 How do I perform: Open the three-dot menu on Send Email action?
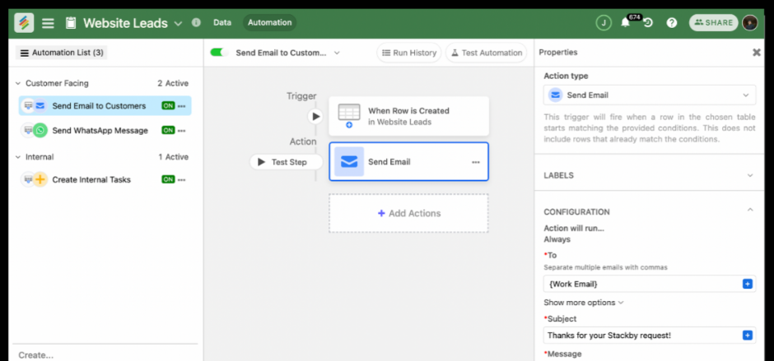[x=475, y=162]
